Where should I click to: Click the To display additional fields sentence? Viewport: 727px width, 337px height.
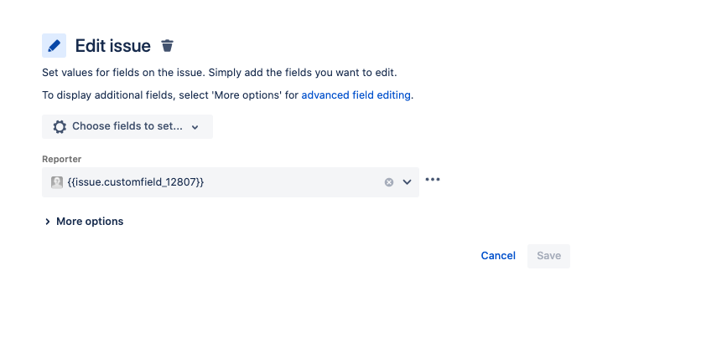point(227,95)
